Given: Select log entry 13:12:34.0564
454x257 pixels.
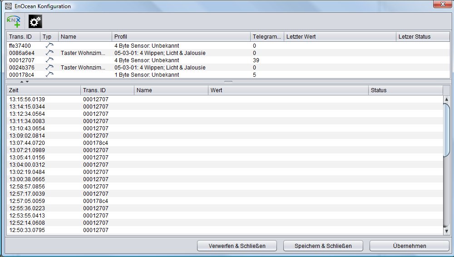Looking at the screenshot, I should [x=225, y=114].
